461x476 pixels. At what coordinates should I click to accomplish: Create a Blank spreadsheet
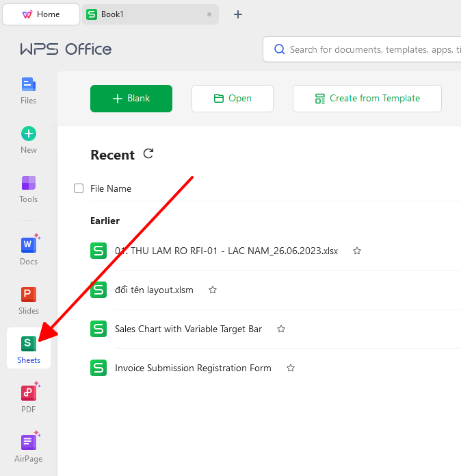point(131,99)
